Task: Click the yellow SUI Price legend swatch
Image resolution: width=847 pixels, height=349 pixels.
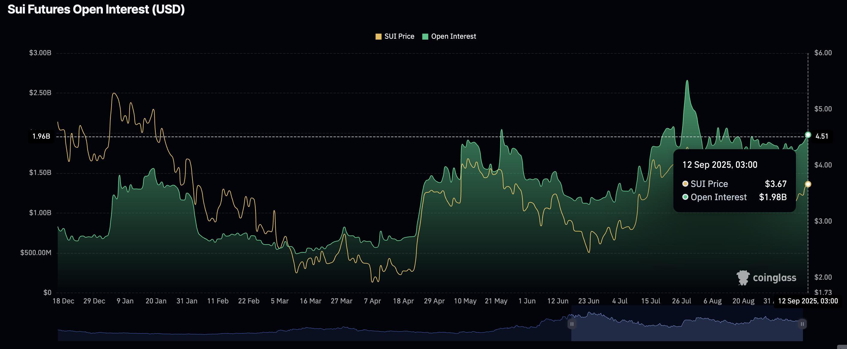Action: 379,36
